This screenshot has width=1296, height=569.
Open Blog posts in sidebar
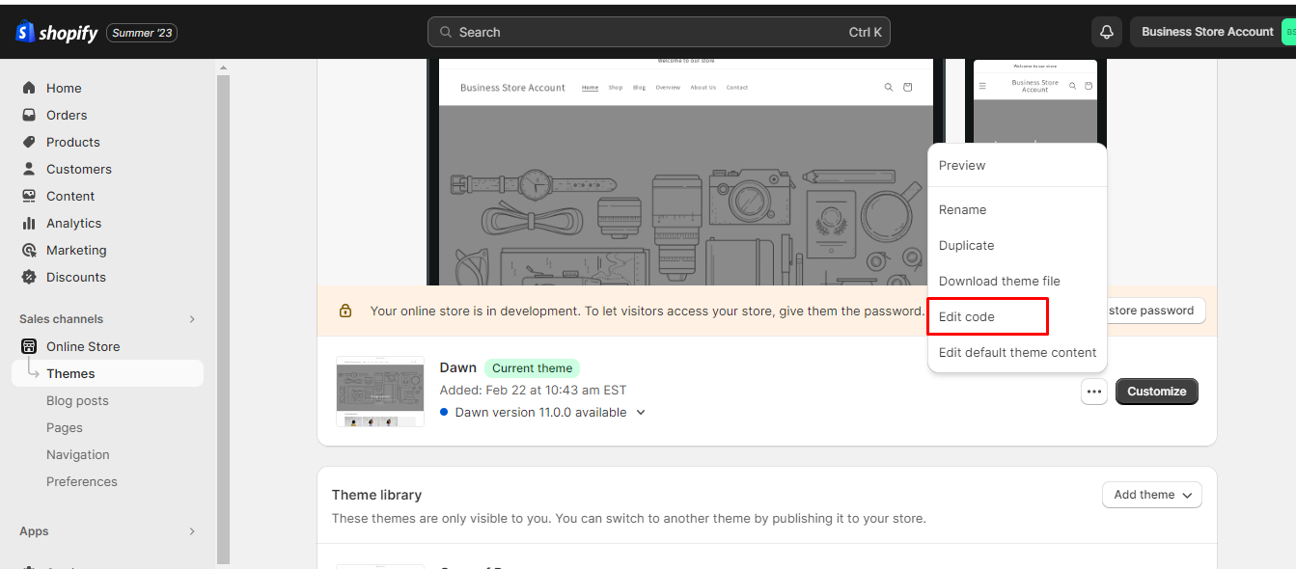77,400
